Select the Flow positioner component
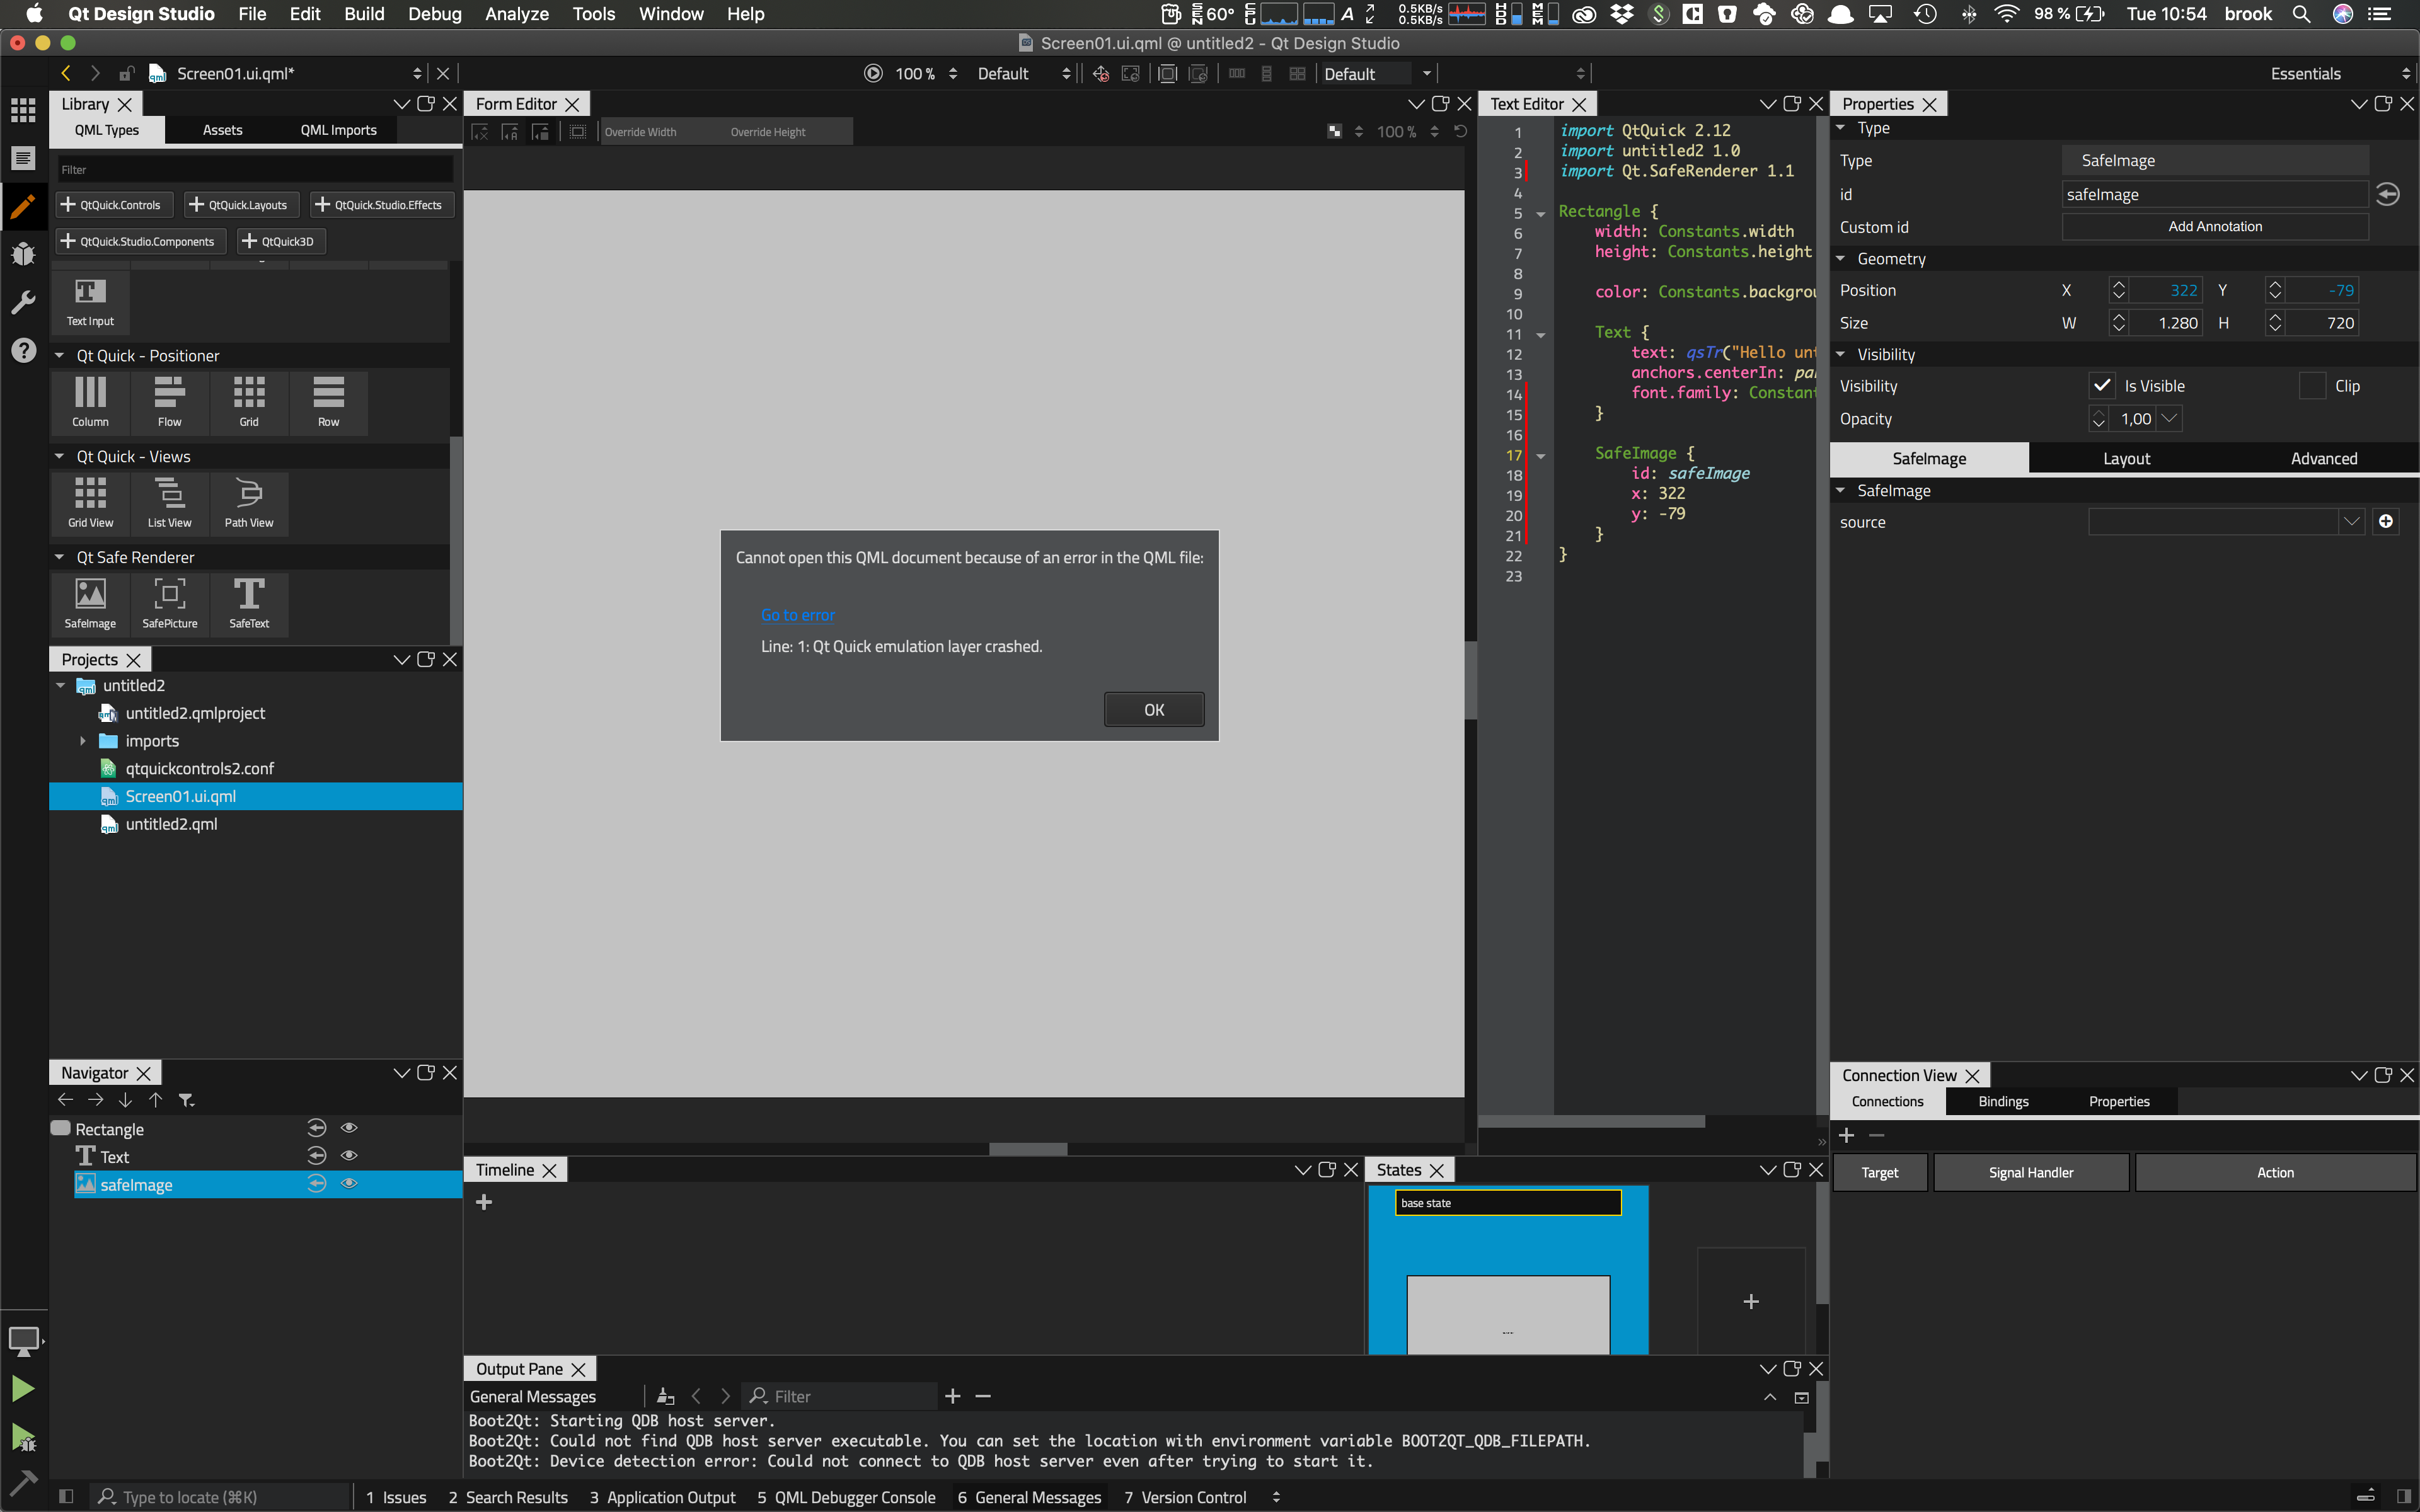Image resolution: width=2420 pixels, height=1512 pixels. pos(169,402)
